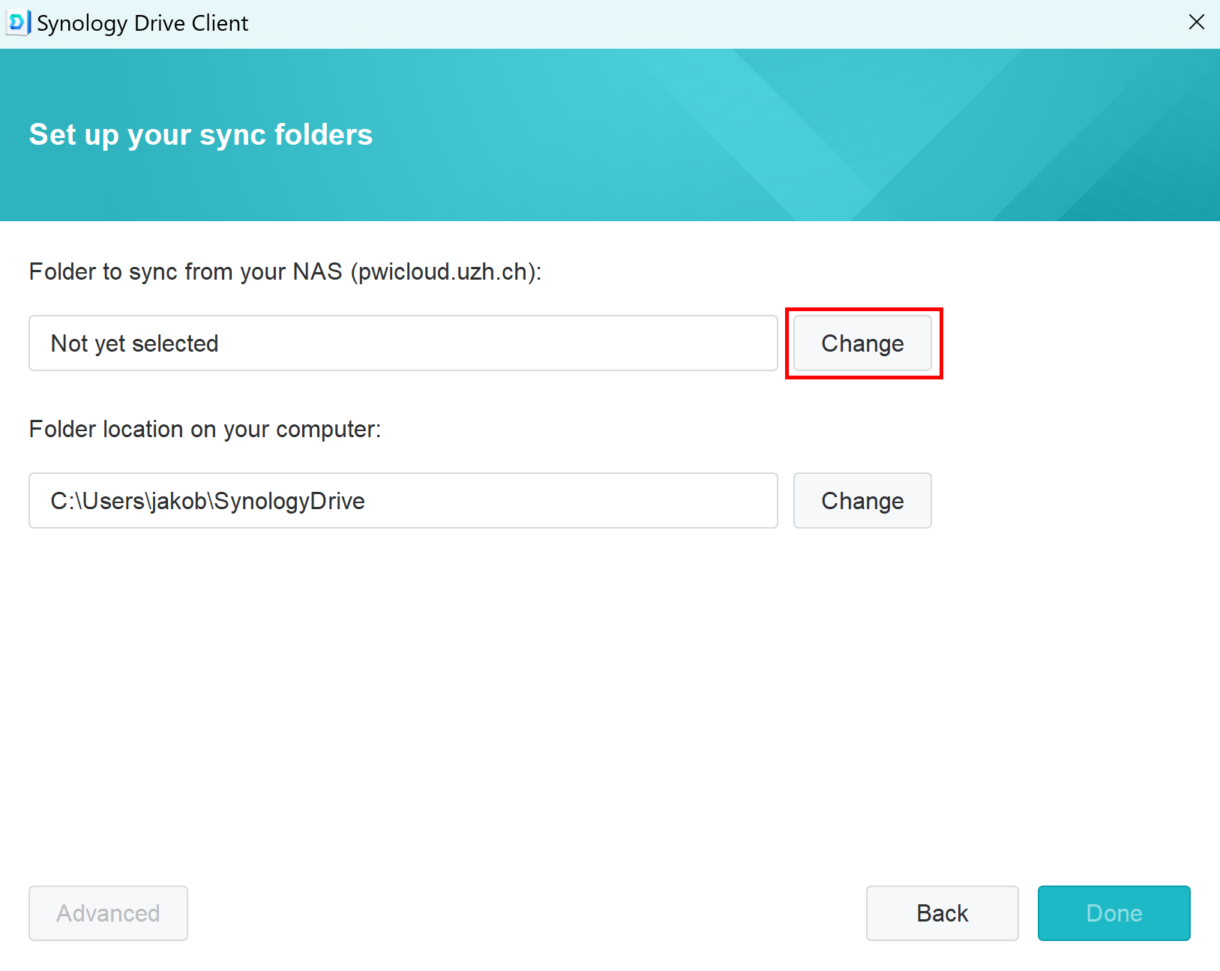The width and height of the screenshot is (1220, 971).
Task: Change the NAS folder to sync
Action: [x=862, y=343]
